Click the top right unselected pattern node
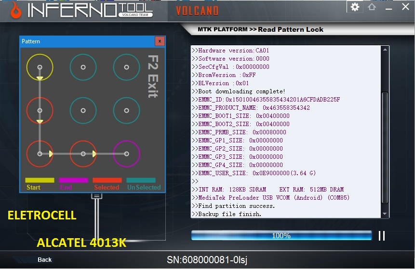 click(x=126, y=67)
